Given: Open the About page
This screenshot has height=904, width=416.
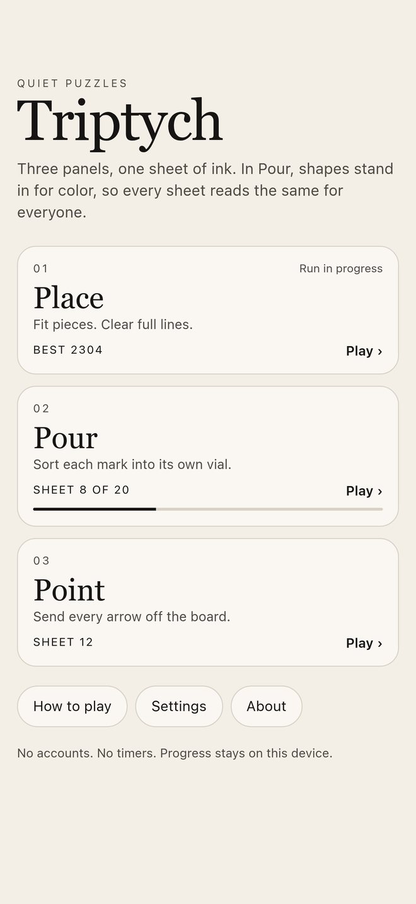Looking at the screenshot, I should [267, 706].
